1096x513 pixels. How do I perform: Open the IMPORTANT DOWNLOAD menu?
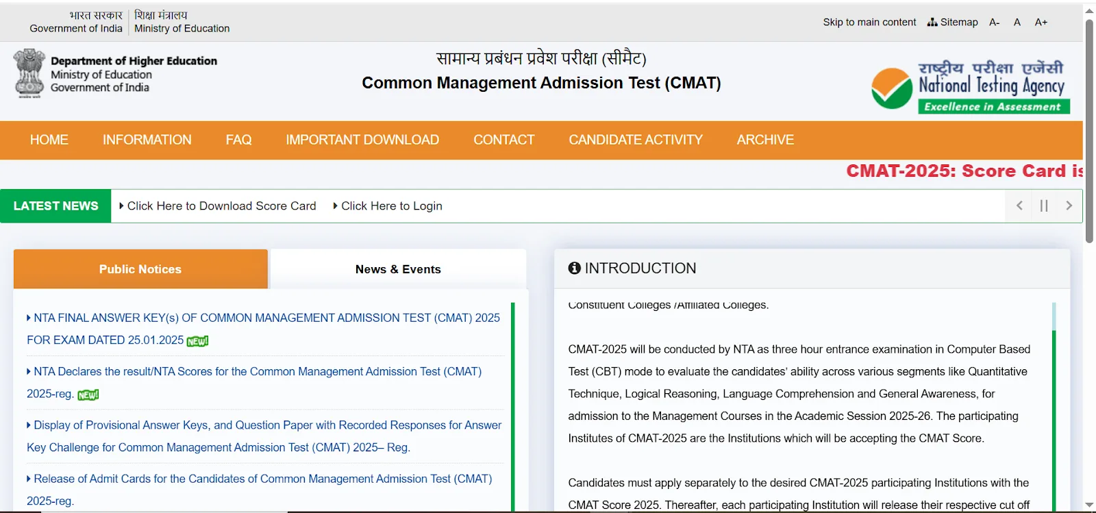(x=362, y=140)
